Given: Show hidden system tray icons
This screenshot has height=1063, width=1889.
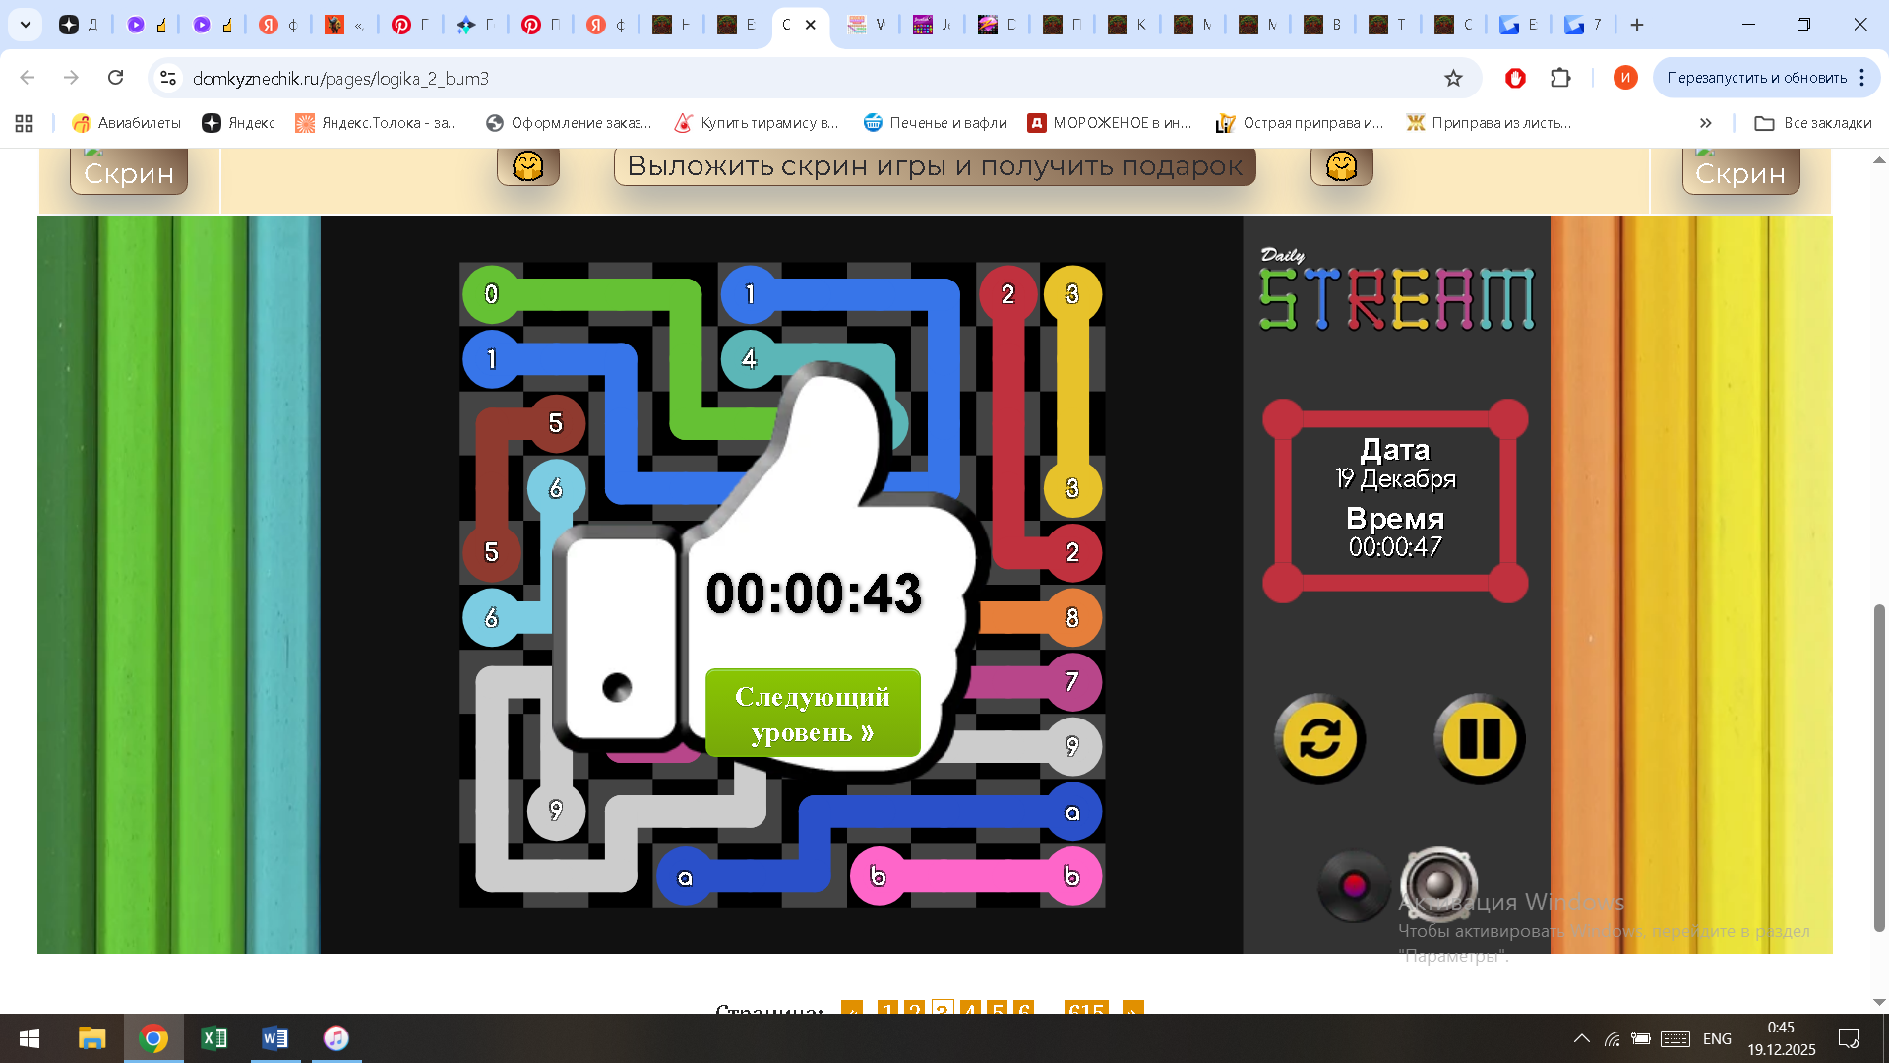Looking at the screenshot, I should pyautogui.click(x=1581, y=1038).
